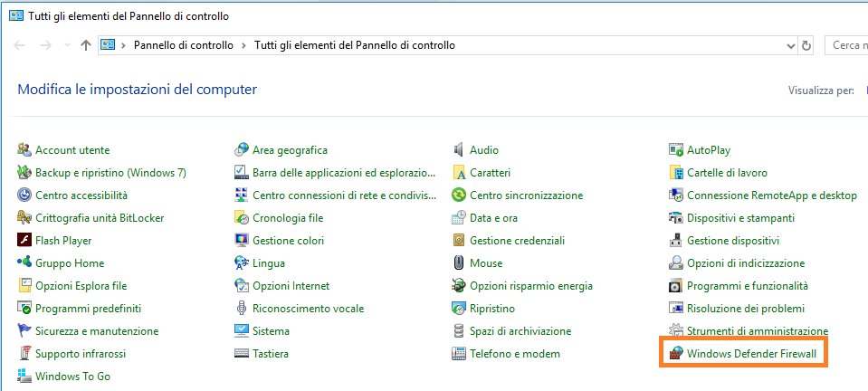Open Programmi e funzionalità link

(747, 286)
